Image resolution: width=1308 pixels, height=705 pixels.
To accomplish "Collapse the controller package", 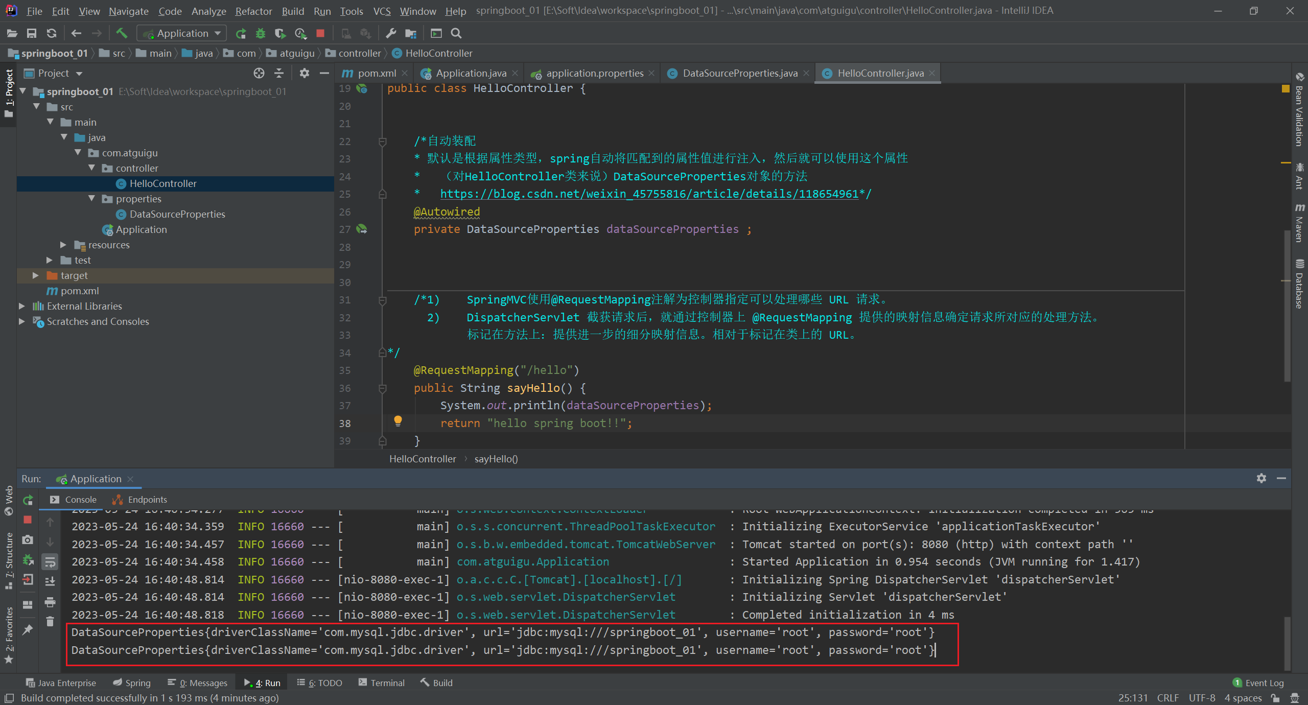I will 92,168.
